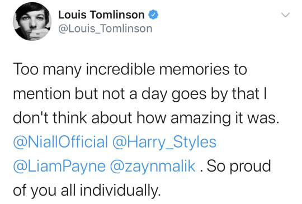Follow the @LiamPayne mention link
This screenshot has width=302, height=204.
pyautogui.click(x=59, y=167)
